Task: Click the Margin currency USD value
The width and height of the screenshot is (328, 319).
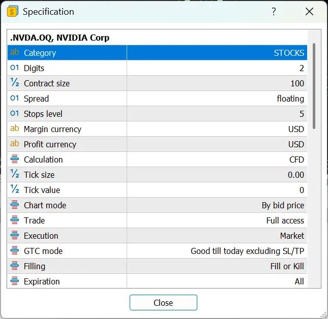Action: pos(296,130)
